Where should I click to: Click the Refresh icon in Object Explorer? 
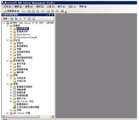tap(29, 19)
